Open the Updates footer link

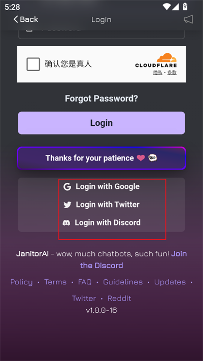click(x=170, y=282)
